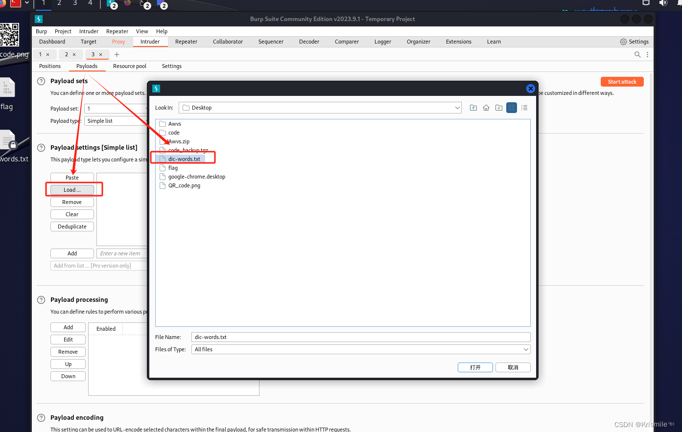The height and width of the screenshot is (432, 682).
Task: Open the Repeater main tab
Action: pos(187,42)
